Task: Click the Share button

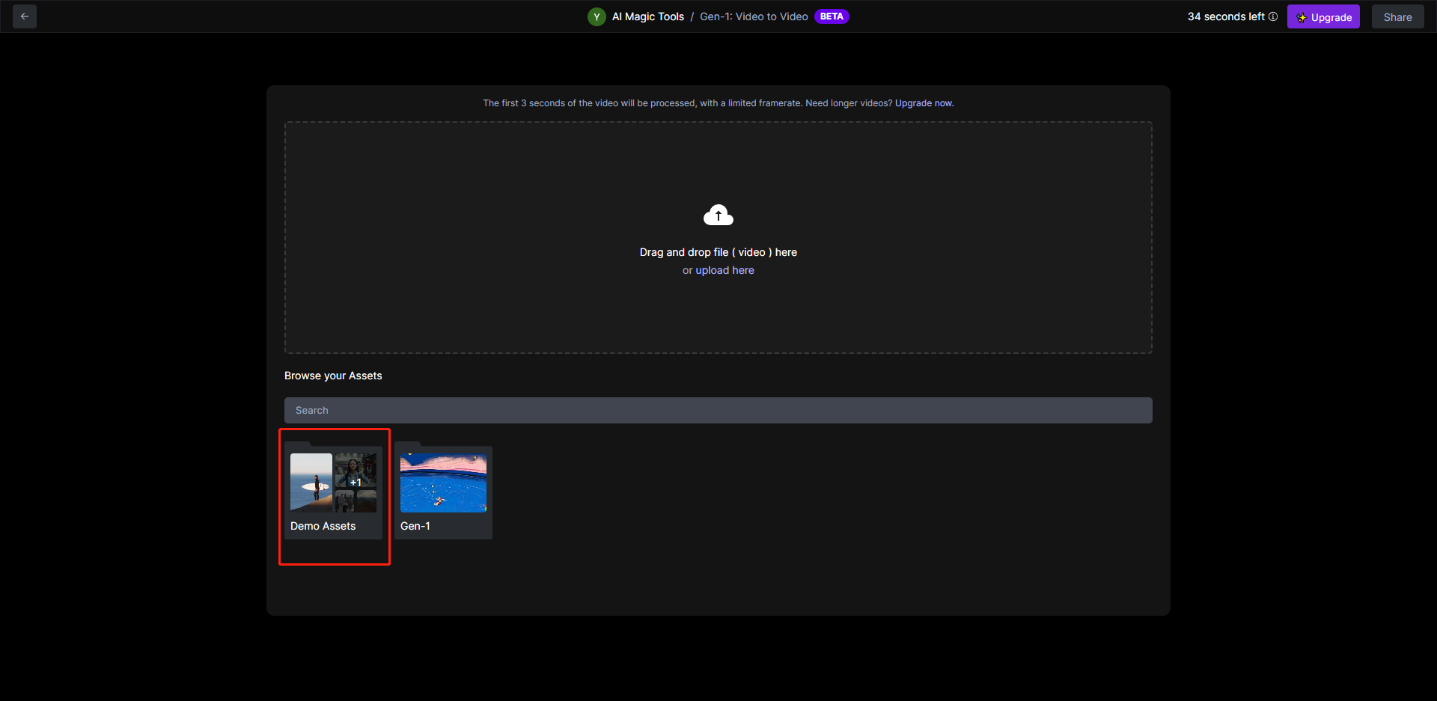Action: click(1397, 16)
